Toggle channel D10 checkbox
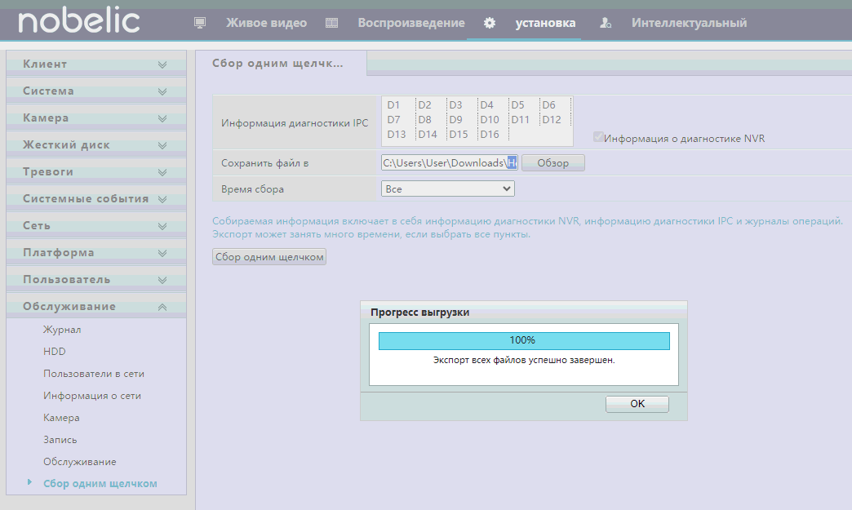Screen dimensions: 852x510 489,119
